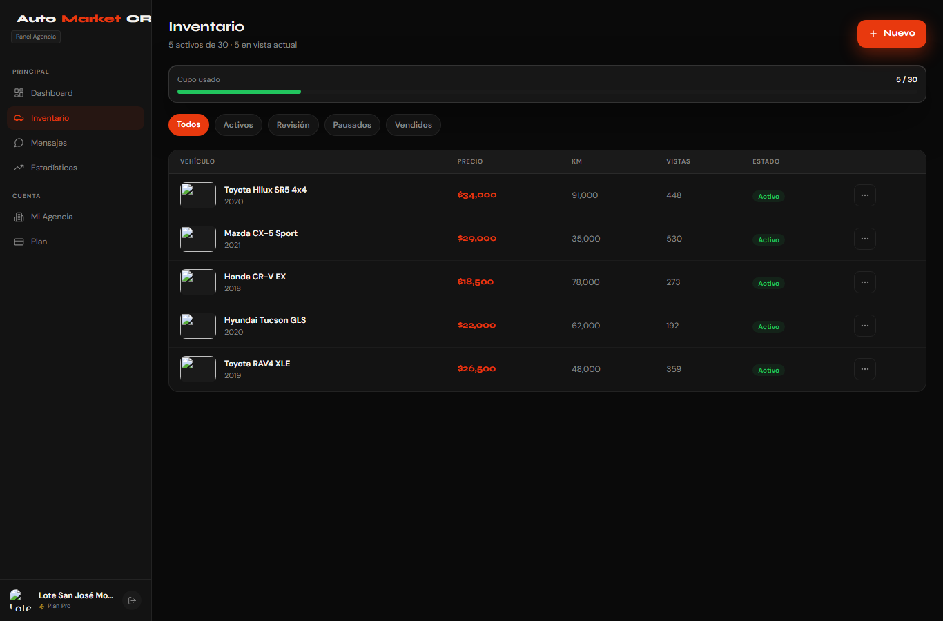The height and width of the screenshot is (621, 943).
Task: Click the $29,000 price
Action: click(477, 239)
